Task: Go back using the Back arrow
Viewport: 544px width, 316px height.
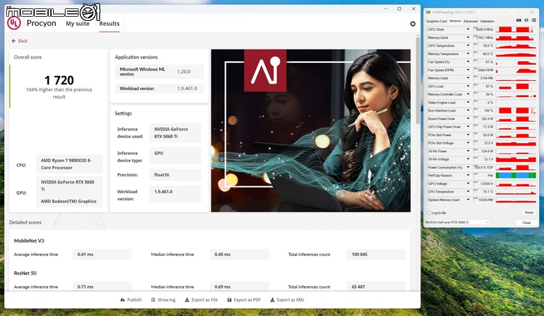Action: tap(20, 41)
